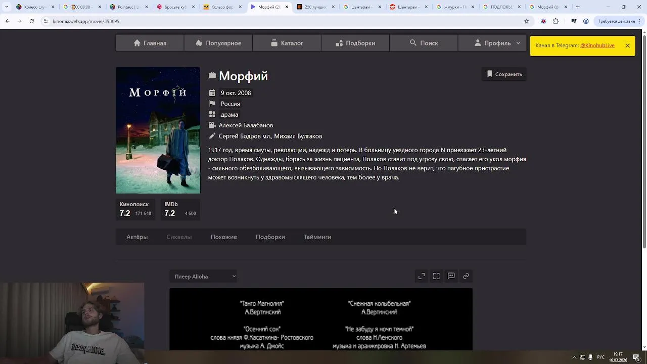
Task: Expand the Профиль dropdown menu
Action: (492, 43)
